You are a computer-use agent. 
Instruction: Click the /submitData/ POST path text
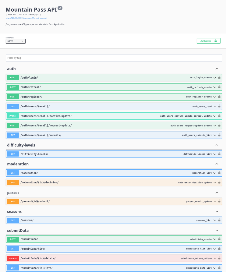pos(29,239)
